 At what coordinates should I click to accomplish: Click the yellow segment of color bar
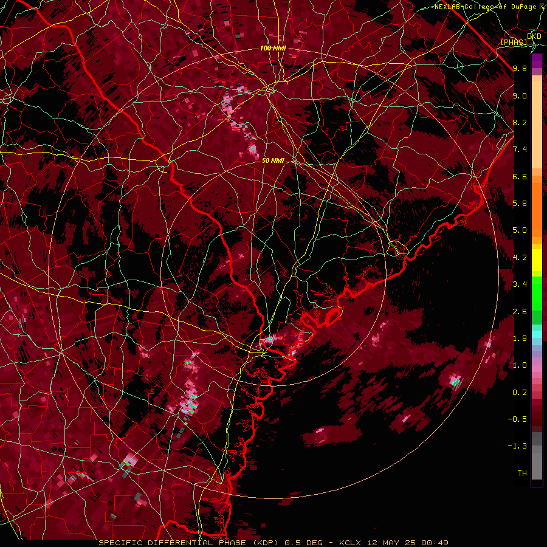click(537, 260)
